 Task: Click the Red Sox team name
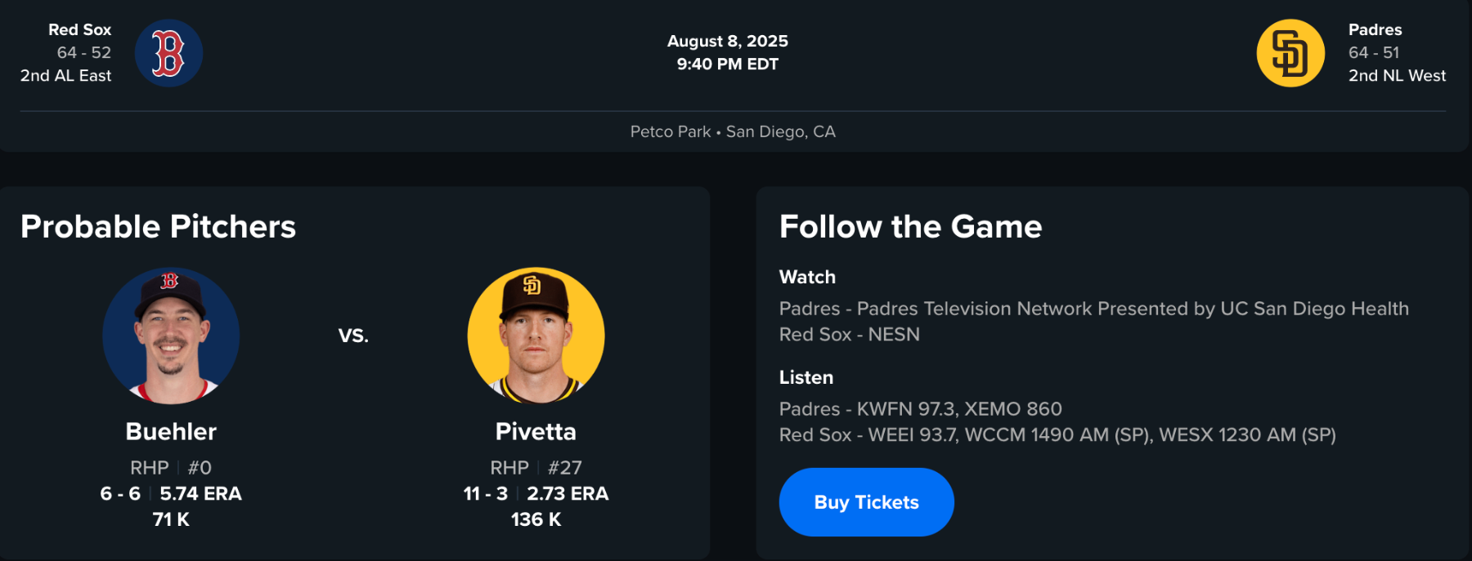pos(79,29)
